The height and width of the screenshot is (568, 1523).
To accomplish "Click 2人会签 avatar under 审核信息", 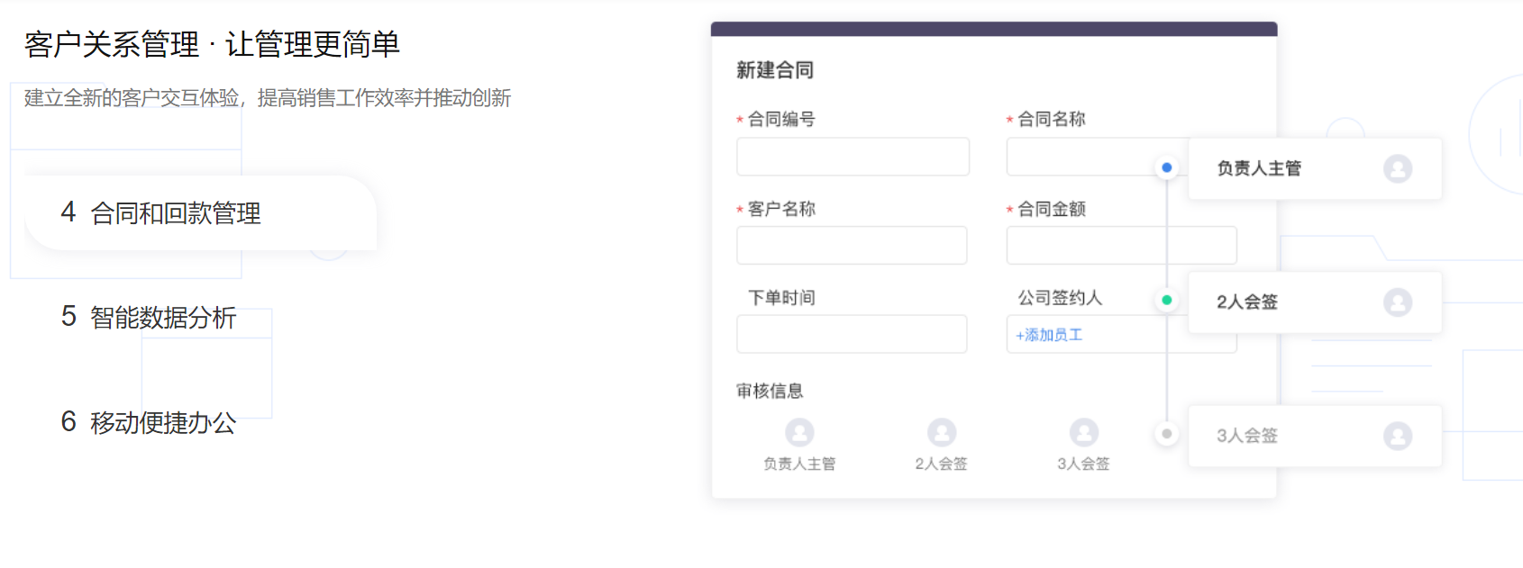I will [942, 433].
